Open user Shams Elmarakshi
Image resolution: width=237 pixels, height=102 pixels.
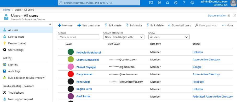88,60
